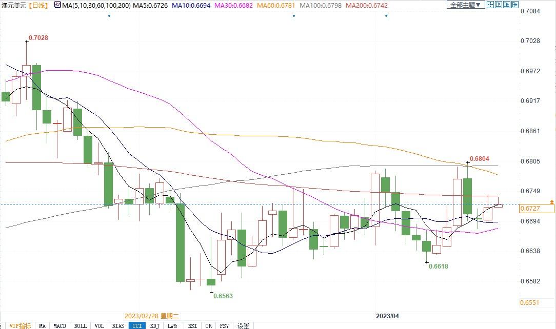Select the RSI indicator tab

(x=192, y=326)
